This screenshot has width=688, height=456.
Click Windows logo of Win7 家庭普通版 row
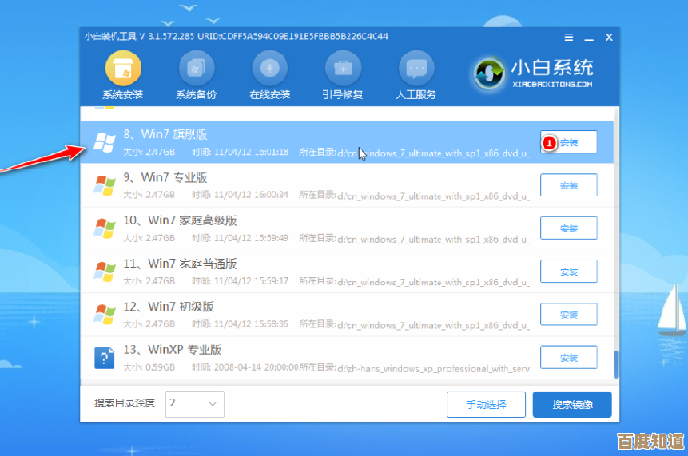click(x=105, y=271)
